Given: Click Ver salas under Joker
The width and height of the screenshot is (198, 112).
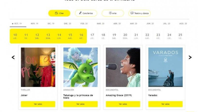Looking at the screenshot, I should 38,104.
